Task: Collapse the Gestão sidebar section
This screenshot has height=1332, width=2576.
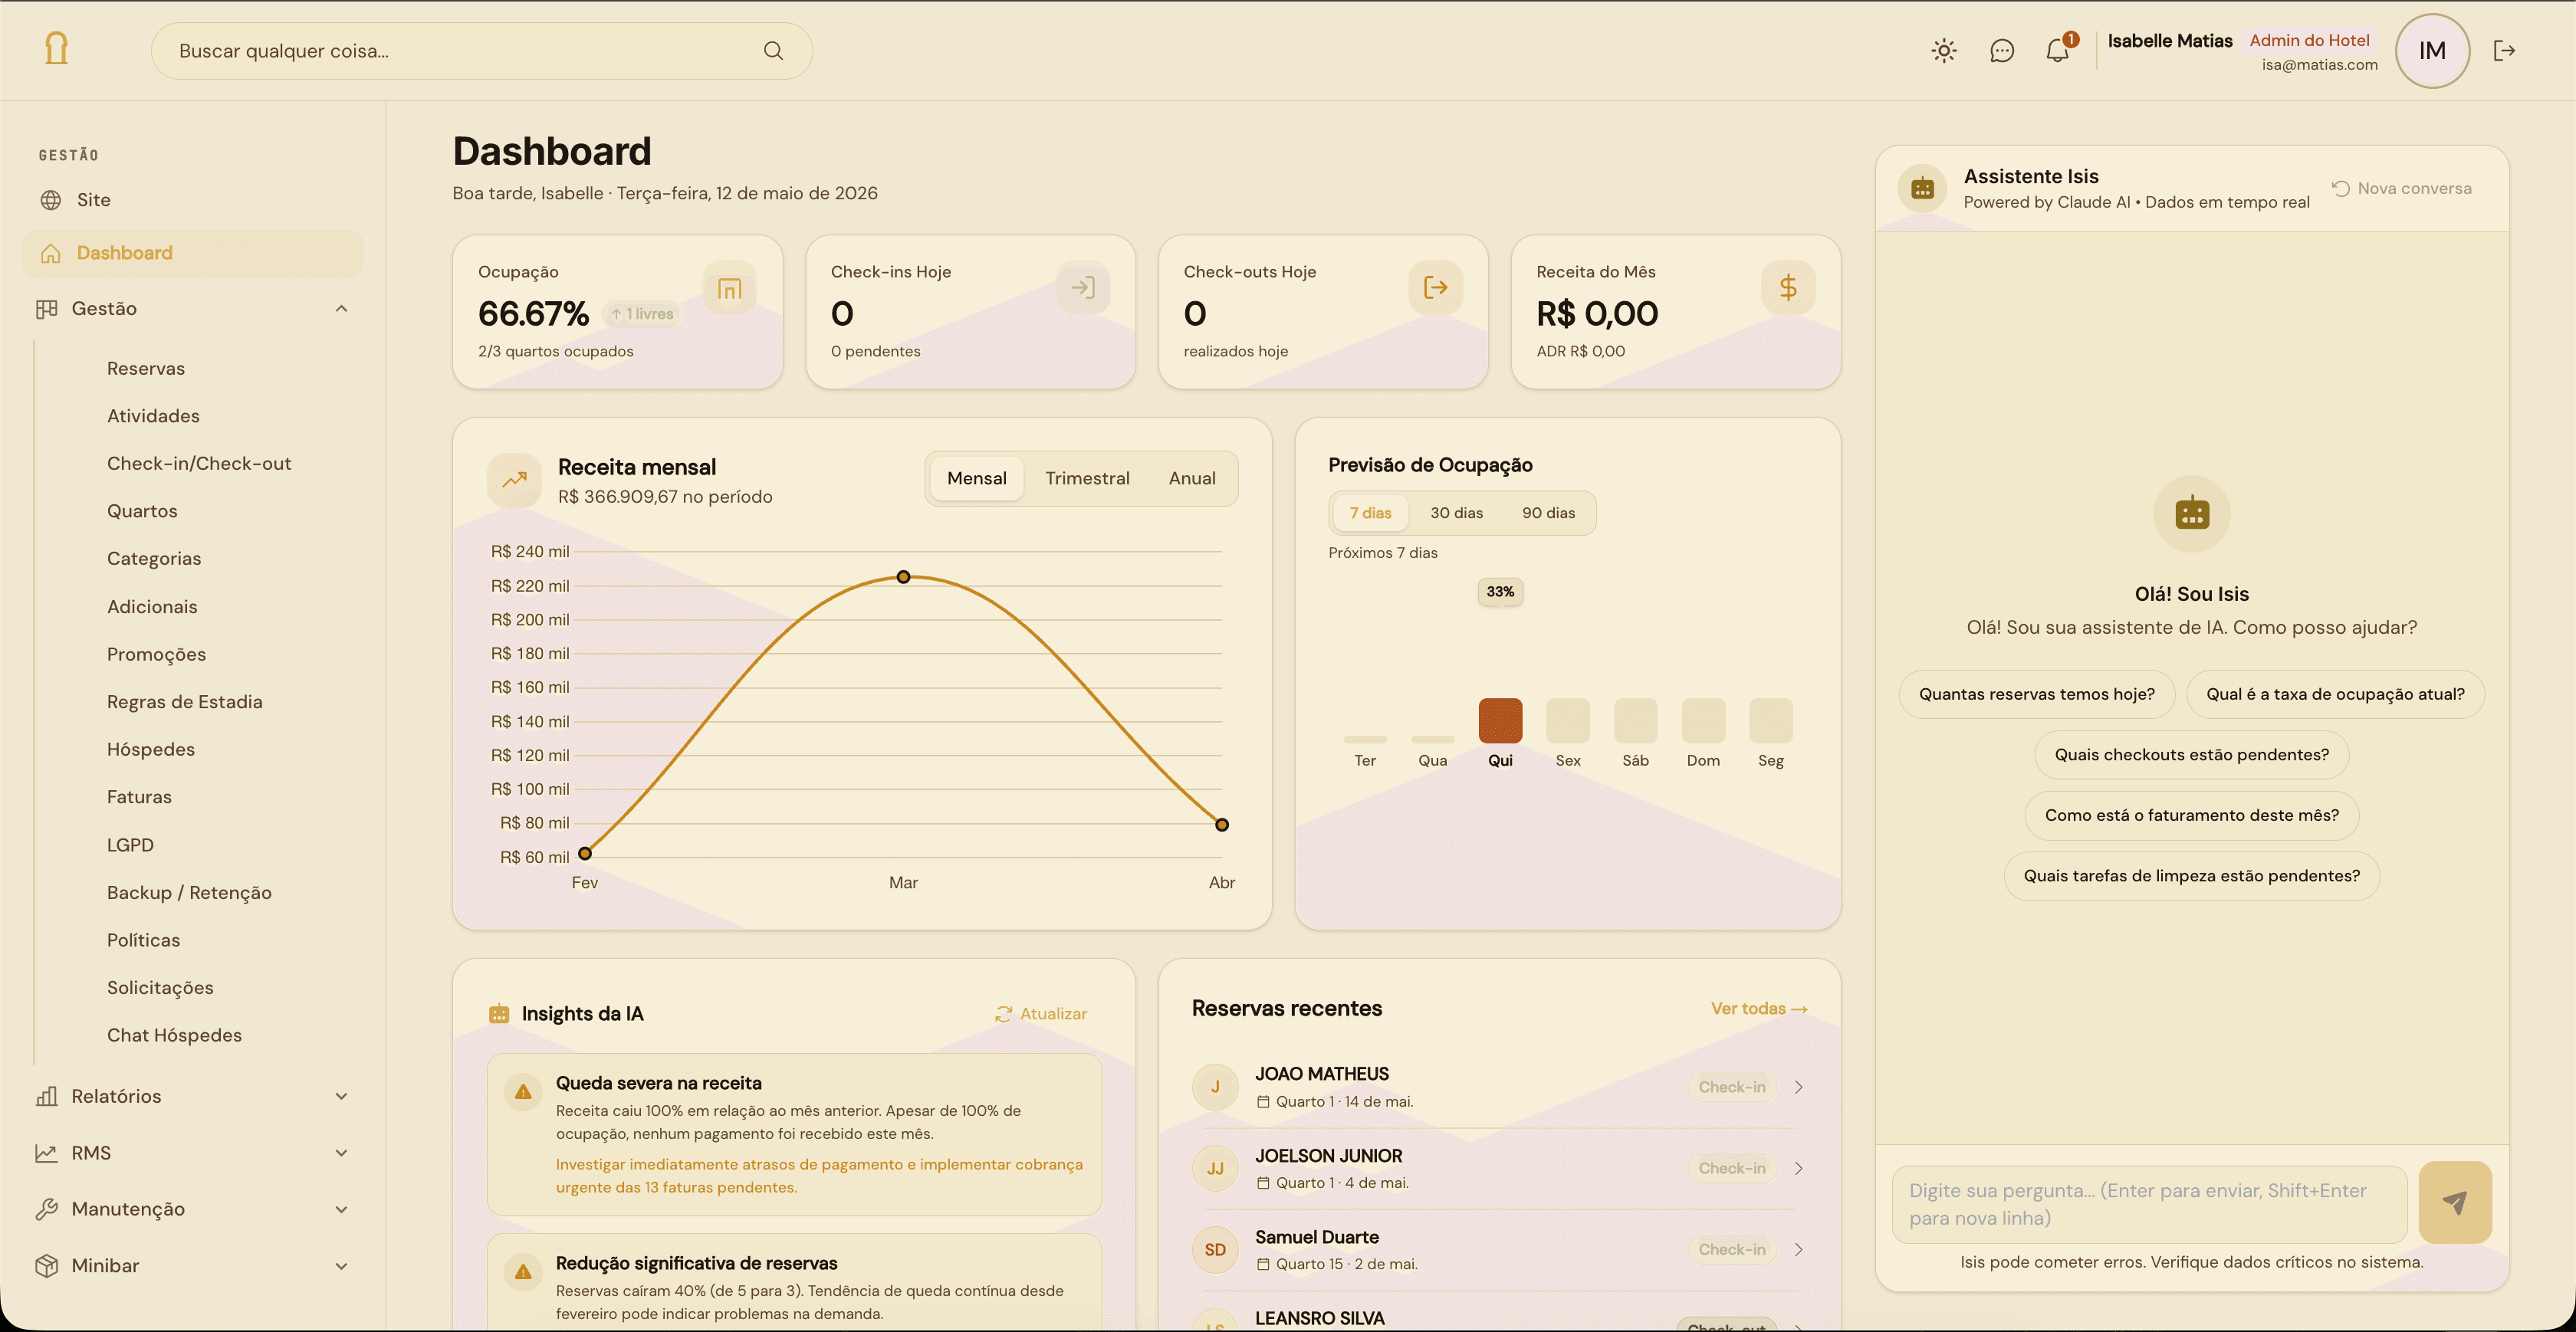Action: [342, 309]
